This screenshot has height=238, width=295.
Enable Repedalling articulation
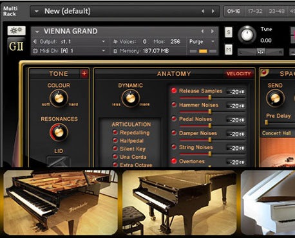[115, 132]
